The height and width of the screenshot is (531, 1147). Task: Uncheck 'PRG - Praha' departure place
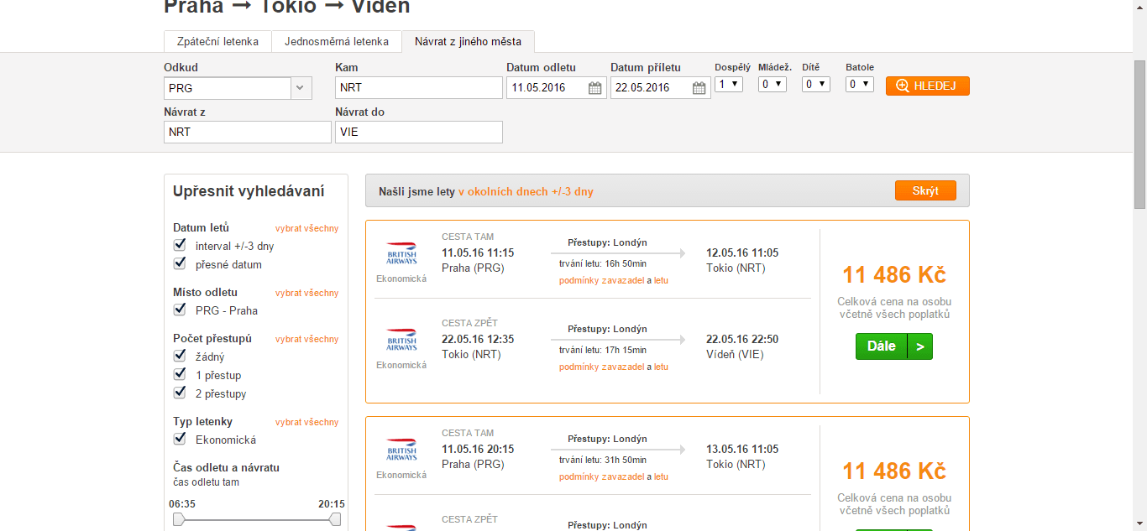pyautogui.click(x=180, y=310)
